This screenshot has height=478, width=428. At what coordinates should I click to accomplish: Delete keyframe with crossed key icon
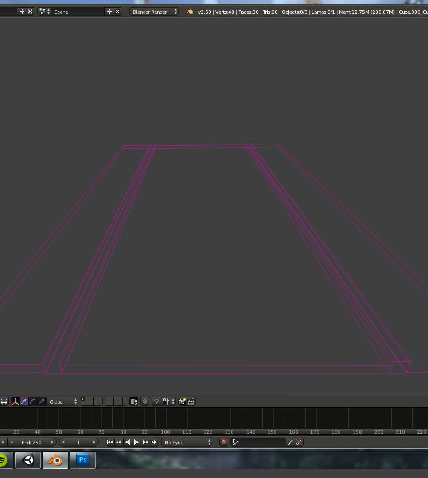(299, 442)
